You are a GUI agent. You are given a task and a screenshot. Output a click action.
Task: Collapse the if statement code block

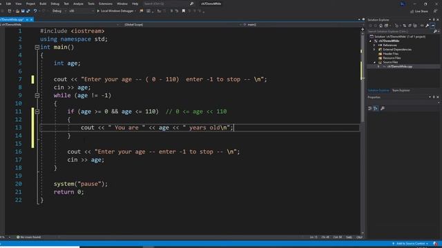37,112
